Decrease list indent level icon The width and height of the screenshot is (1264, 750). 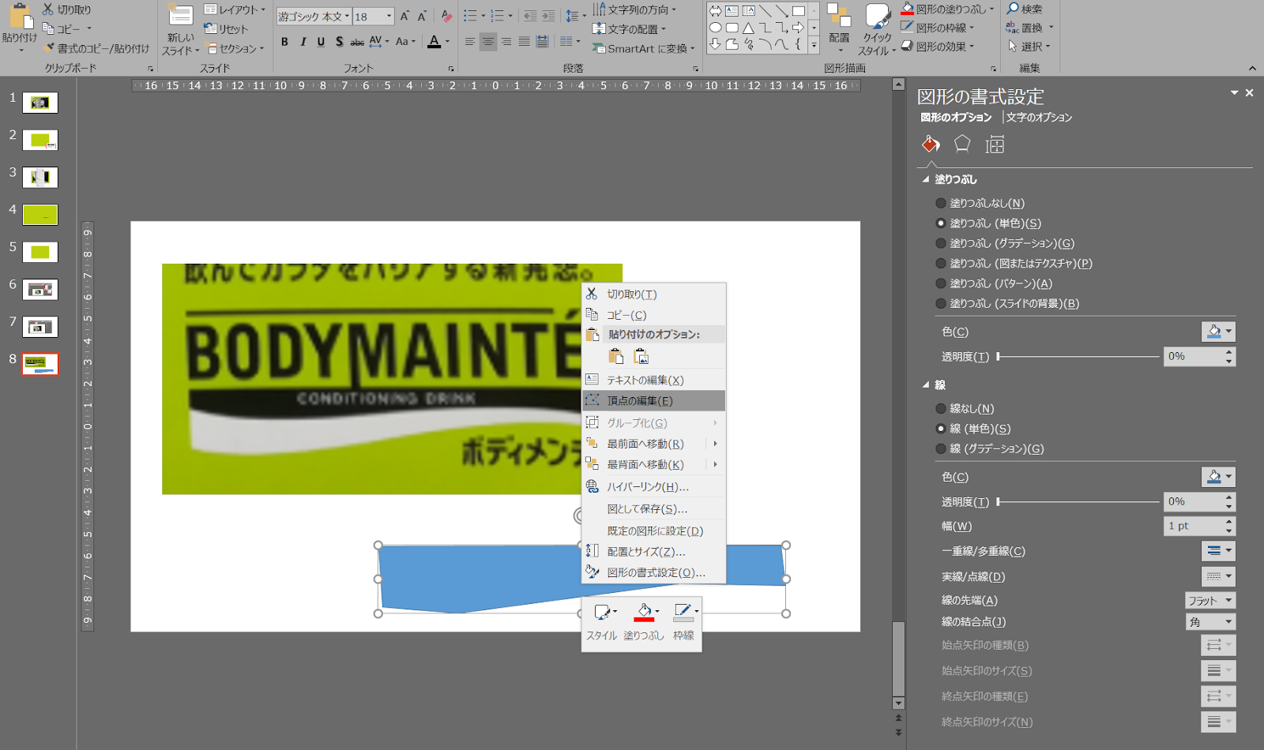point(530,17)
